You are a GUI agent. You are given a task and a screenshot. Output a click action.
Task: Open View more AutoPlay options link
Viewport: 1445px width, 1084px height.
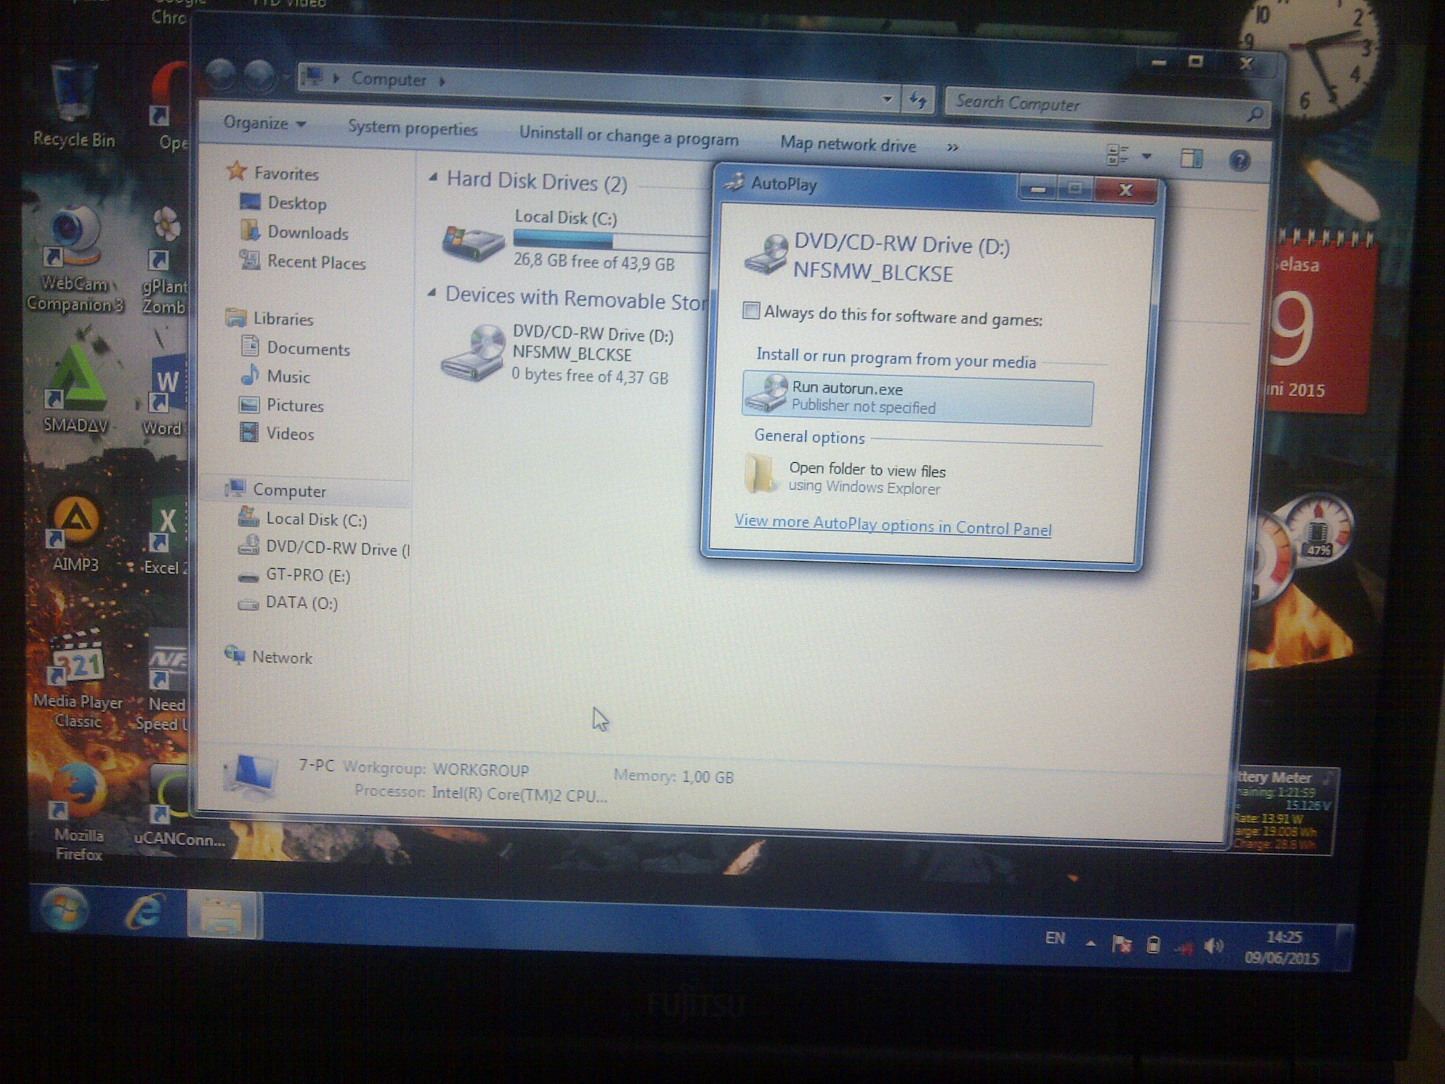(x=893, y=526)
